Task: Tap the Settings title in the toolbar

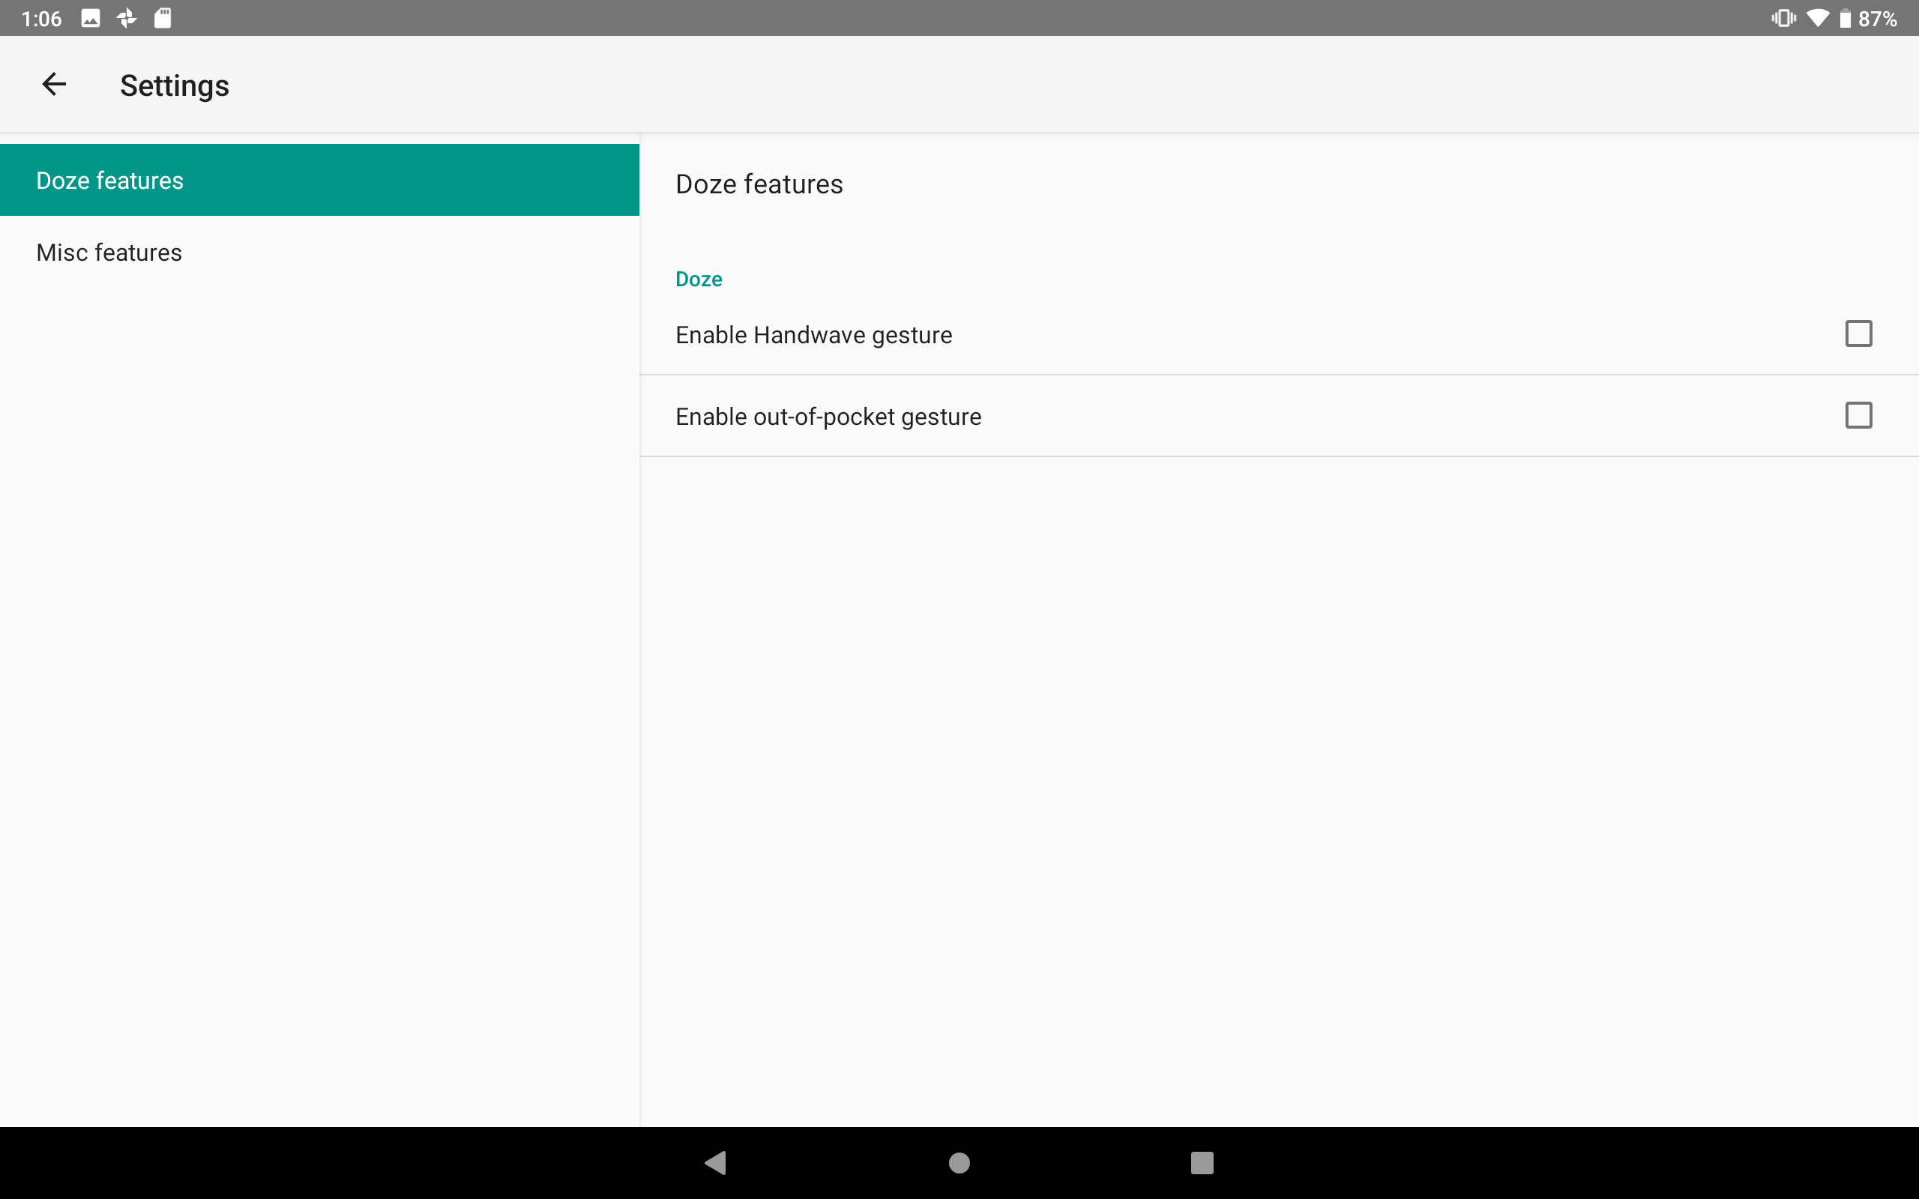Action: click(x=175, y=85)
